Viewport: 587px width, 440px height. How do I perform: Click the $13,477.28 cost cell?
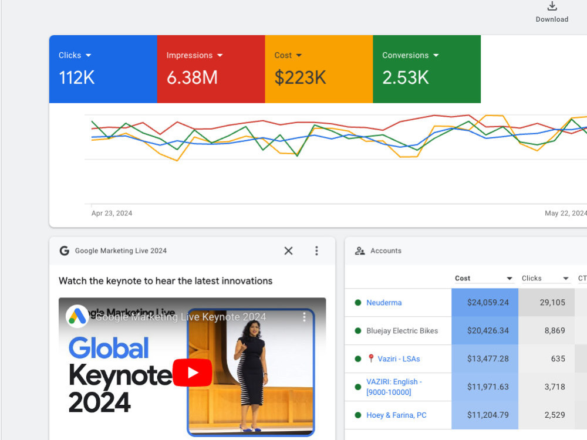click(485, 359)
